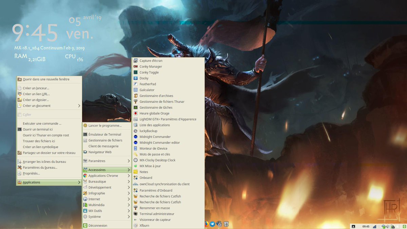Open the trash can in the dock

coord(226,224)
